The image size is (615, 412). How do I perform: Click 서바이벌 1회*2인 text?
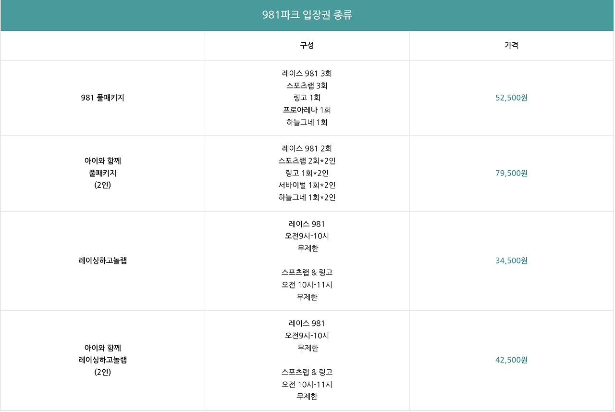[x=307, y=185]
